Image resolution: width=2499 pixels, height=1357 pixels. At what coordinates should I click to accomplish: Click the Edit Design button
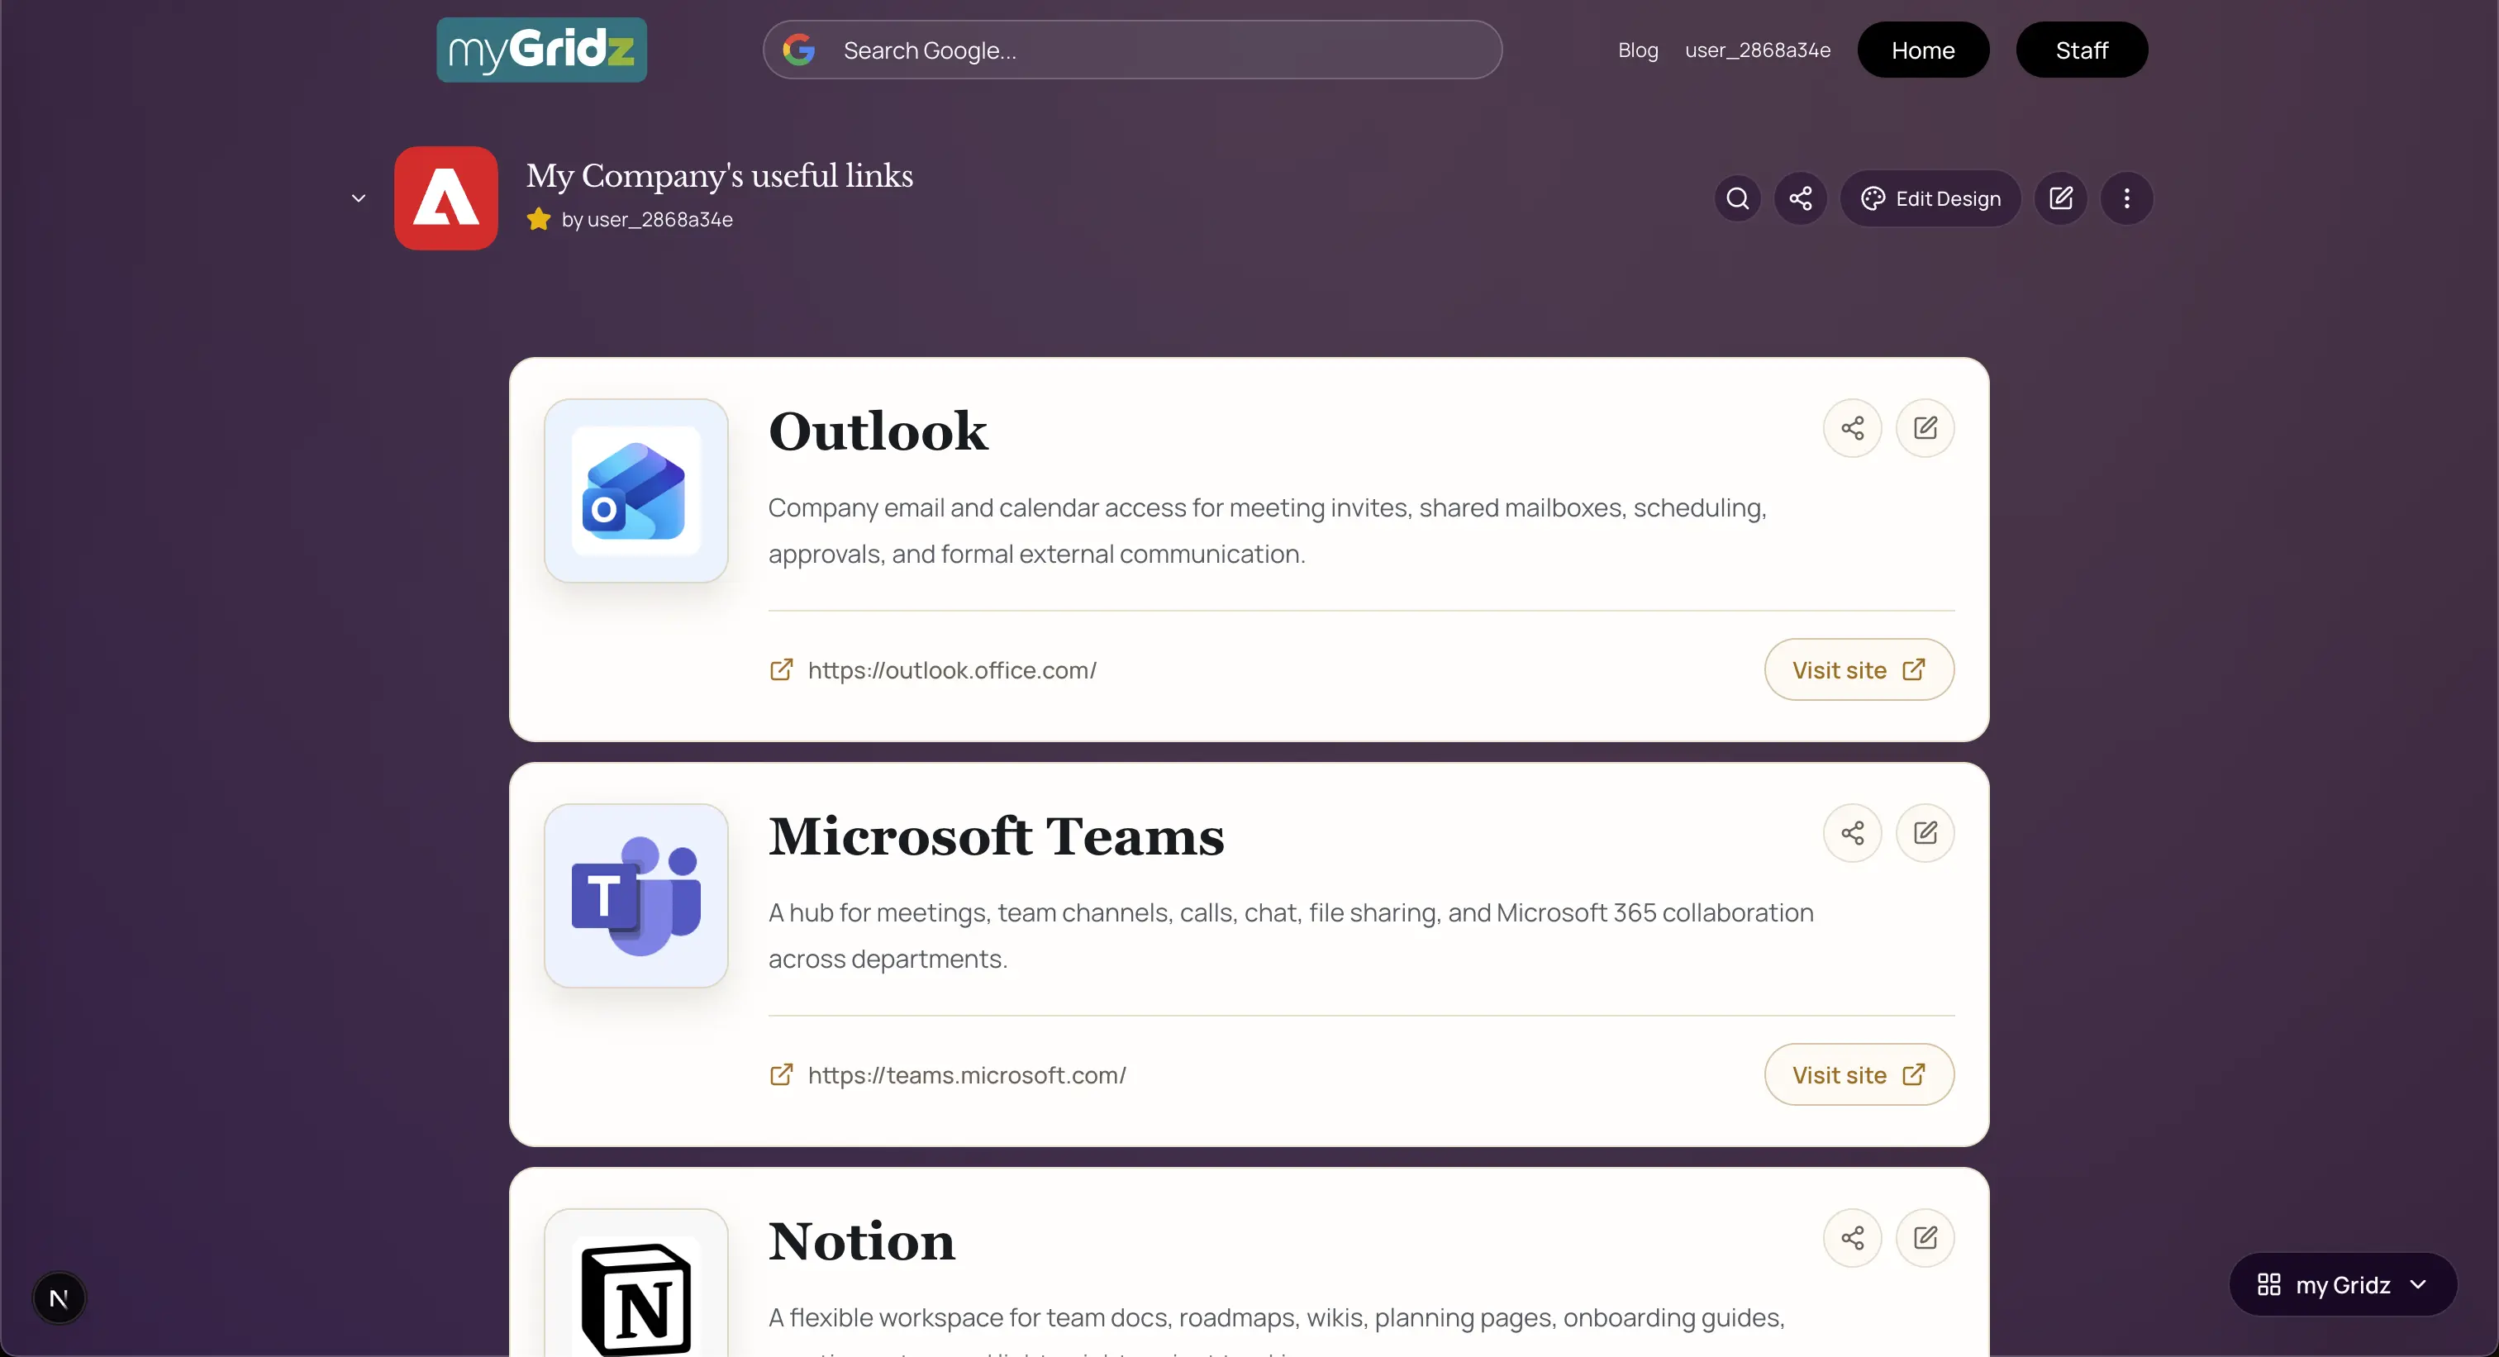[1930, 199]
